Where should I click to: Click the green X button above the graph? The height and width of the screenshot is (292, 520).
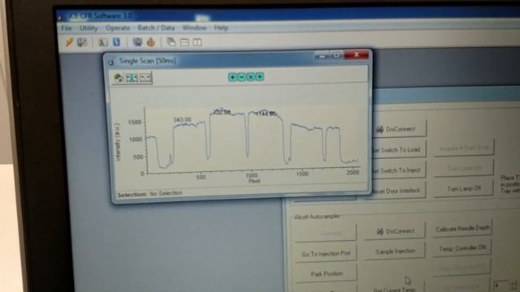(251, 77)
